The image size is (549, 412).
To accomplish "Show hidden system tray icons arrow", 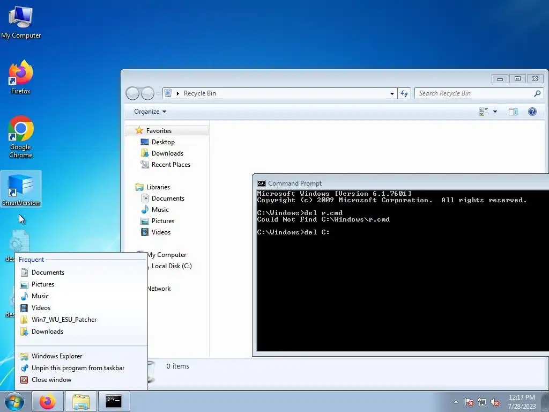I will pyautogui.click(x=456, y=402).
